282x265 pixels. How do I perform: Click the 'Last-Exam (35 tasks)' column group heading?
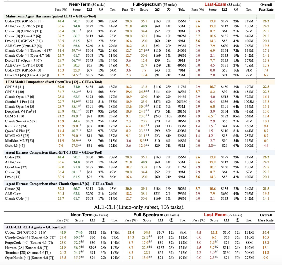coord(223,4)
